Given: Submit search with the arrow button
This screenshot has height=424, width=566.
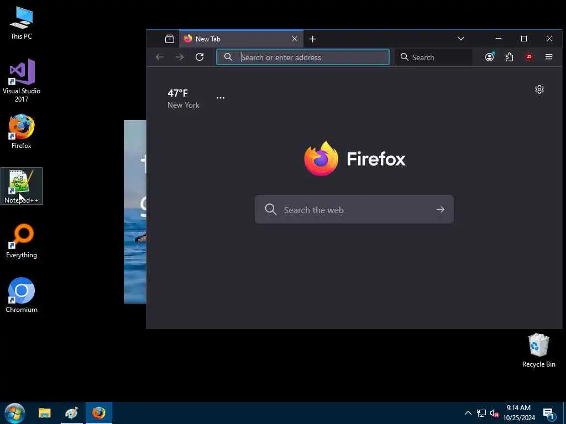Looking at the screenshot, I should coord(440,209).
